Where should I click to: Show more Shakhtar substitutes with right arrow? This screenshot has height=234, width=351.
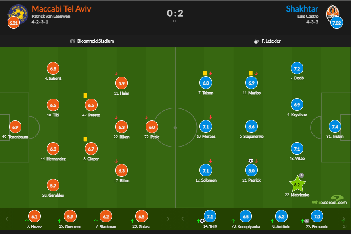tap(343, 219)
